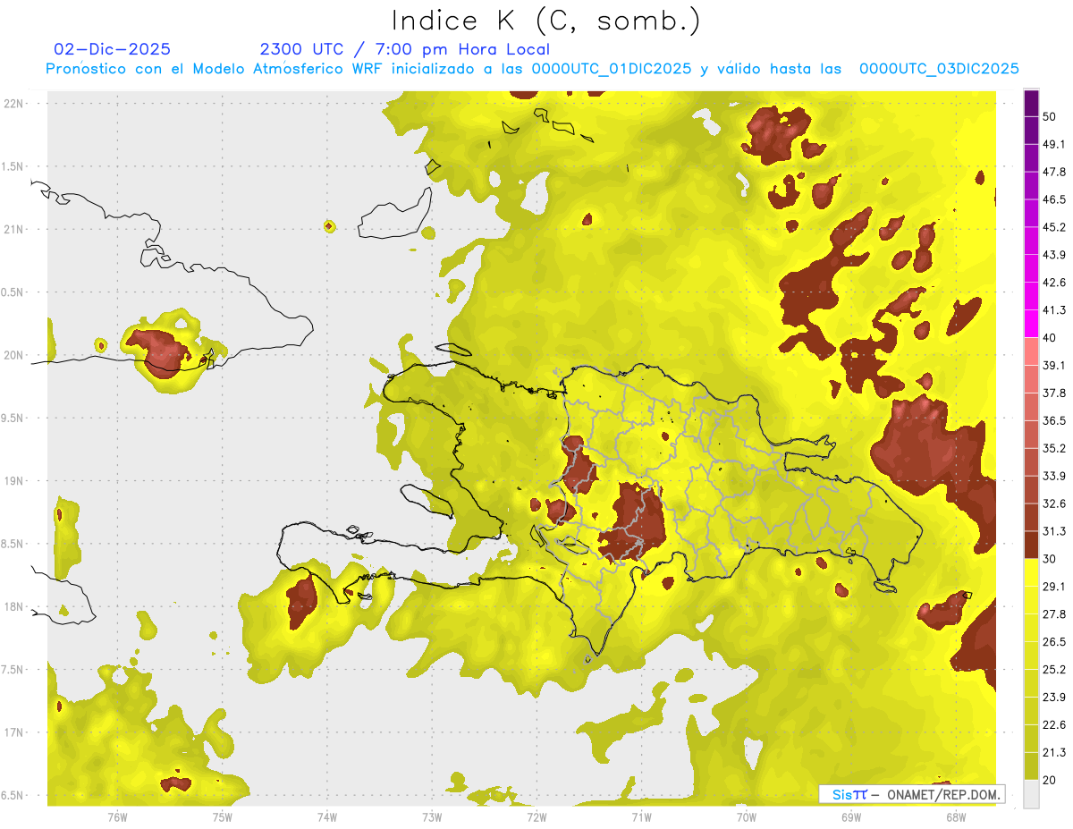Click the colorbar value "25.2"
Image resolution: width=1073 pixels, height=829 pixels.
tap(1054, 669)
